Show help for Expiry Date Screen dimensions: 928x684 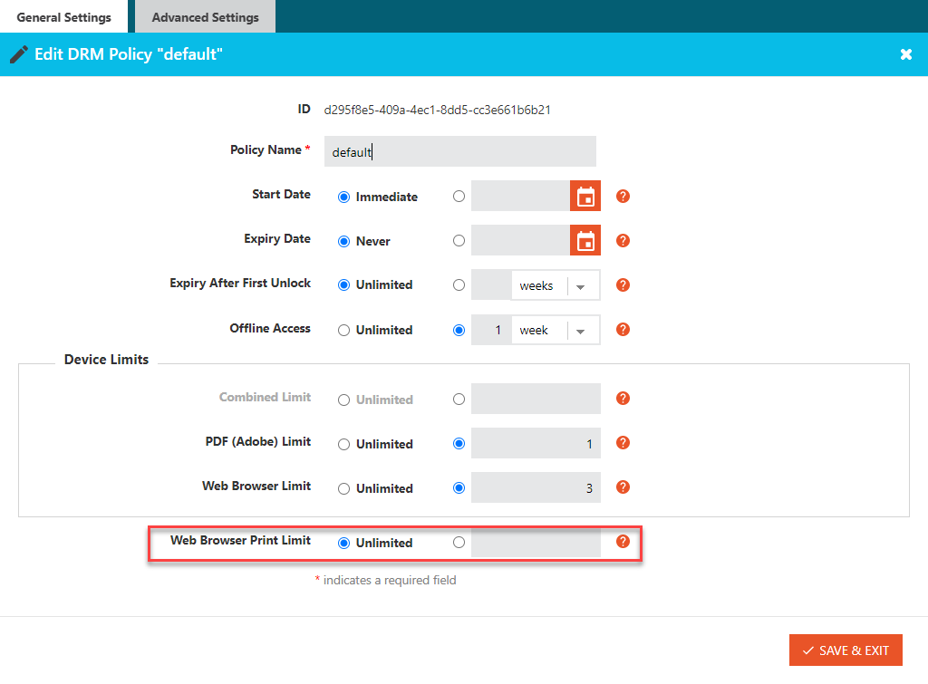coord(623,241)
